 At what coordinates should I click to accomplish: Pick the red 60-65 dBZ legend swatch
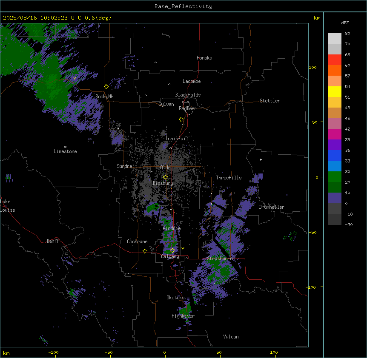[335, 60]
